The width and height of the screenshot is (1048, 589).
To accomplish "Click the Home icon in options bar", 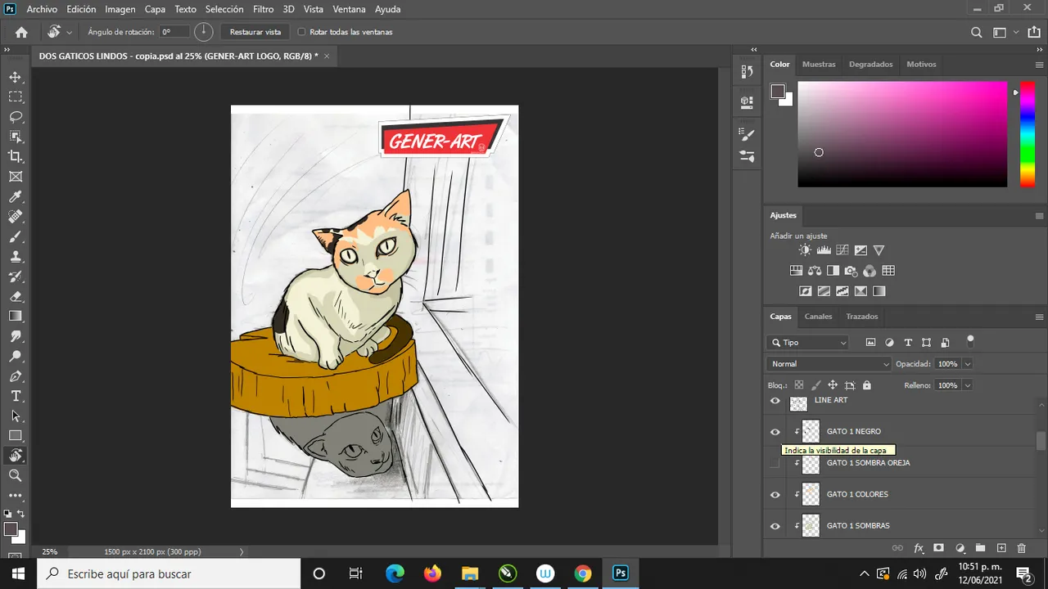I will tap(21, 32).
